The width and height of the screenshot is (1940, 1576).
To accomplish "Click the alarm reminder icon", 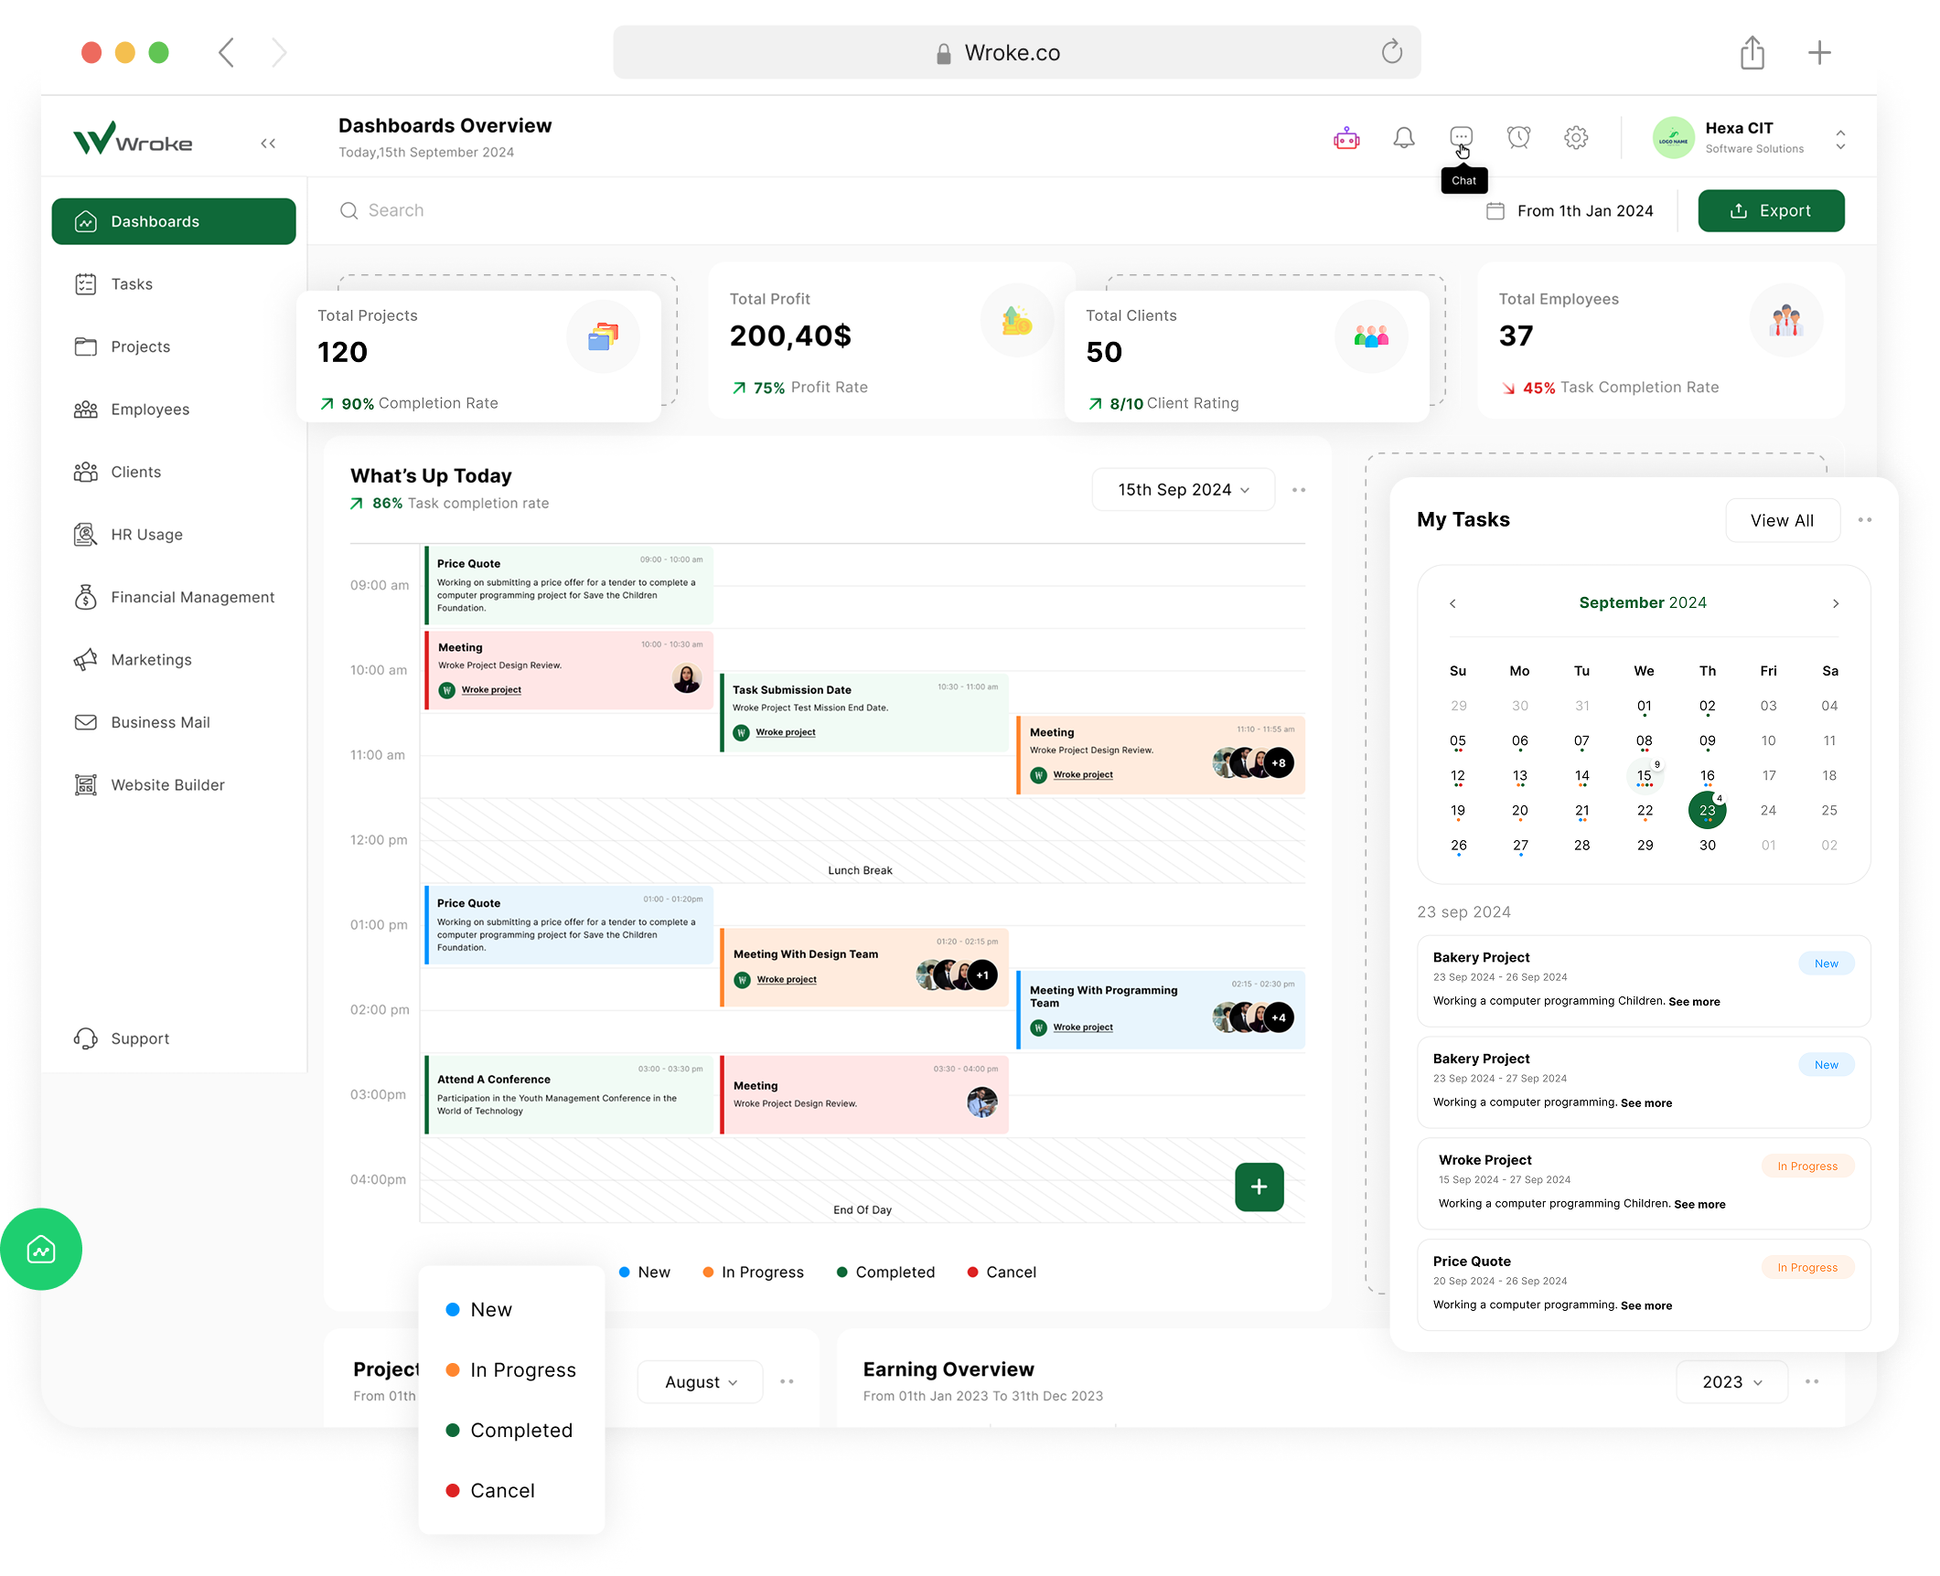I will pyautogui.click(x=1518, y=137).
